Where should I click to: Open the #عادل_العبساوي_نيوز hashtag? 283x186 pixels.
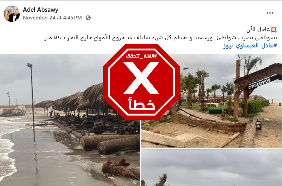click(250, 45)
